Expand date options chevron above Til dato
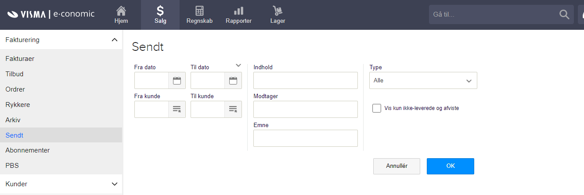This screenshot has width=584, height=195. pos(238,65)
